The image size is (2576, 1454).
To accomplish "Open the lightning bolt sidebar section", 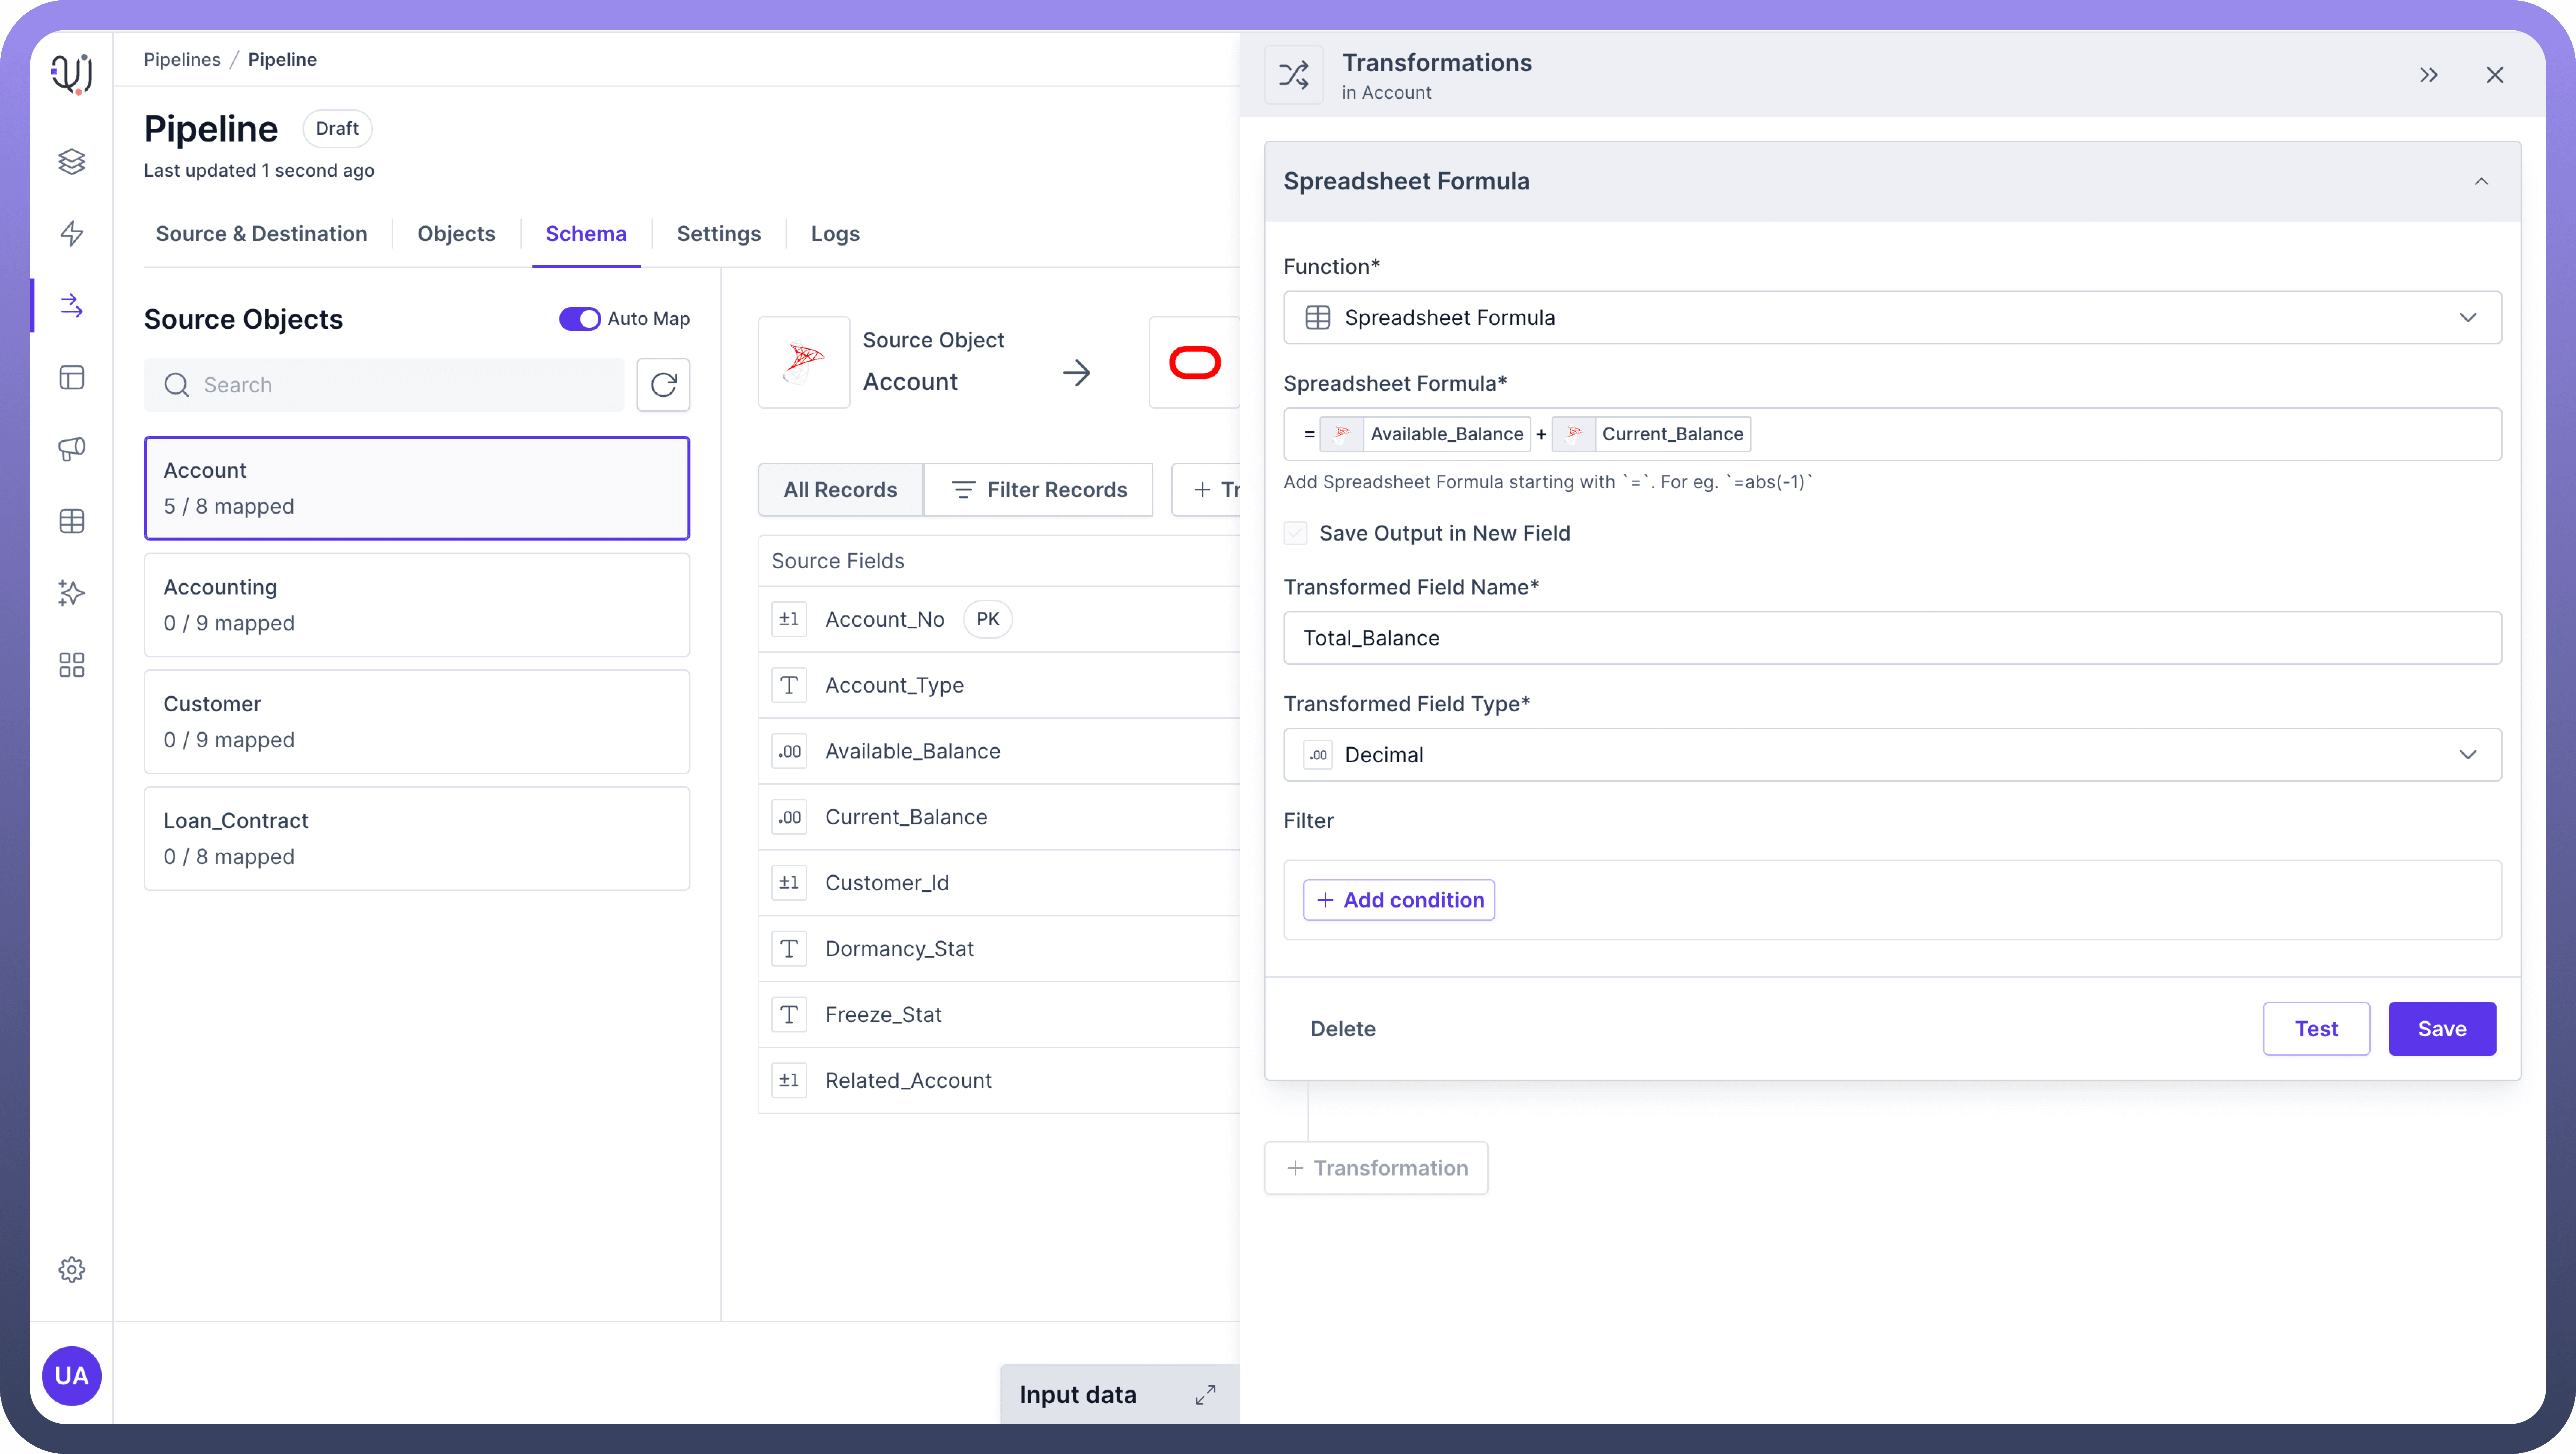I will [71, 233].
